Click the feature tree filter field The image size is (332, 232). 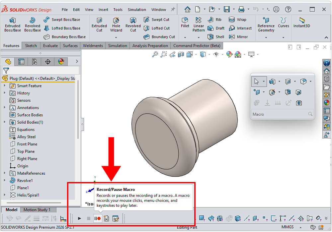(x=41, y=70)
